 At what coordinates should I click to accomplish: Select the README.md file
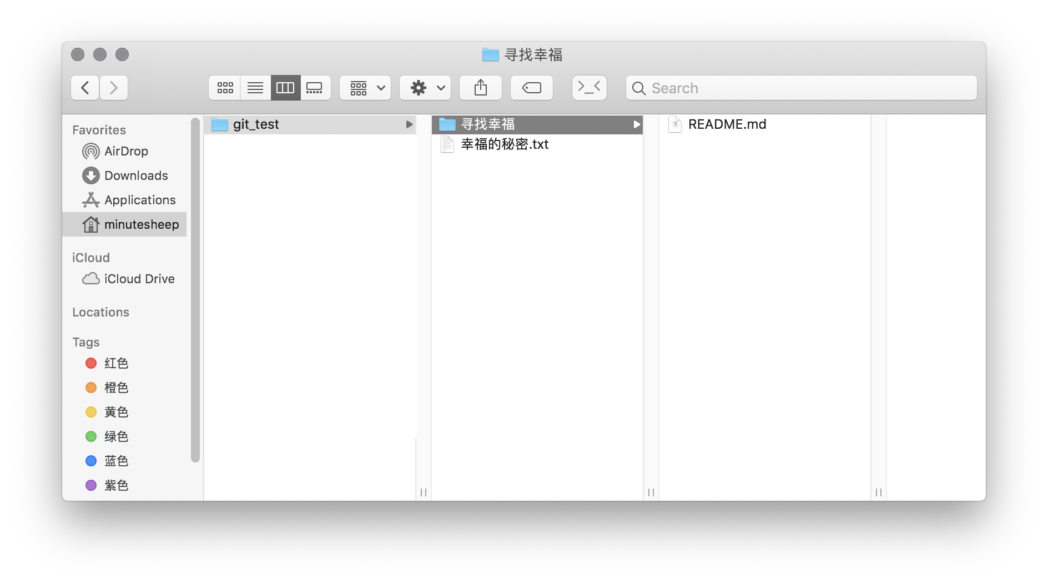point(727,124)
